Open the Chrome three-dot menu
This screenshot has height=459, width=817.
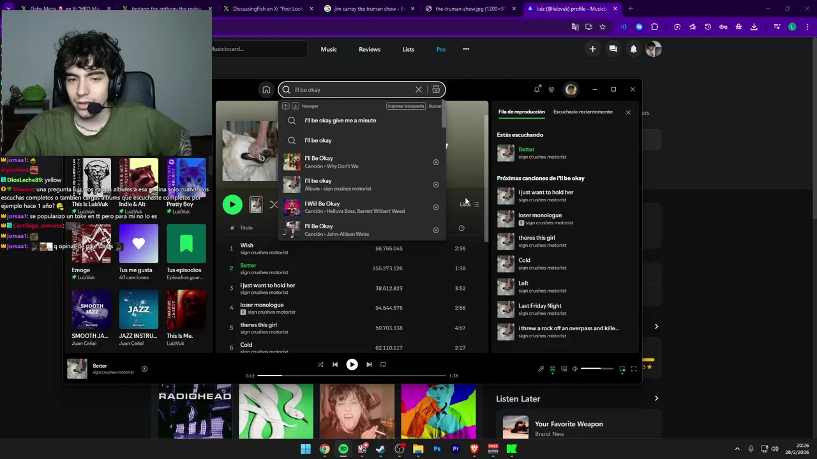pos(807,27)
